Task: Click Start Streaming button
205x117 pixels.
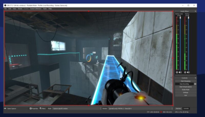Action: pos(186,81)
